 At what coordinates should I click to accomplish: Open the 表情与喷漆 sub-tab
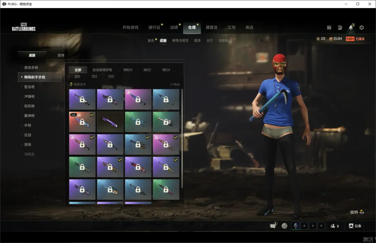point(180,40)
